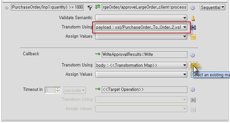
Task: Open the timeout Assign Values dropdown
Action: click(141, 109)
